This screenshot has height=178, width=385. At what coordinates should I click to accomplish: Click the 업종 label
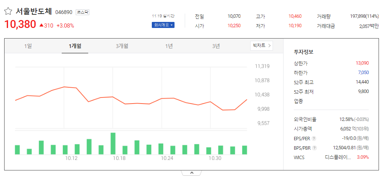coord(298,101)
